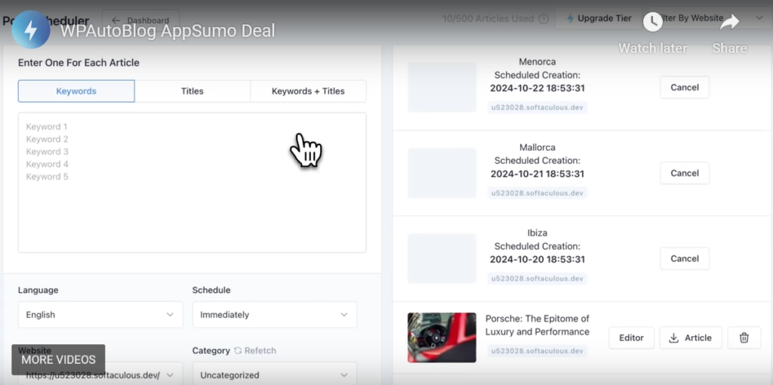
Task: Delete the Porsche article with trash icon
Action: (744, 337)
